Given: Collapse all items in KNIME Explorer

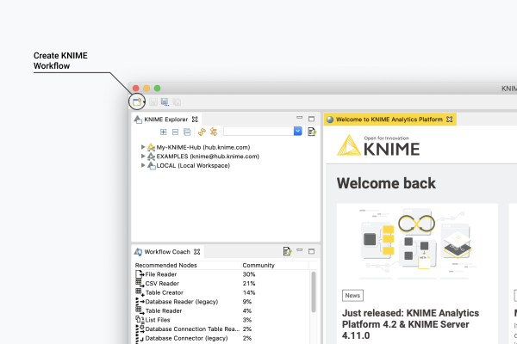Looking at the screenshot, I should pos(187,132).
